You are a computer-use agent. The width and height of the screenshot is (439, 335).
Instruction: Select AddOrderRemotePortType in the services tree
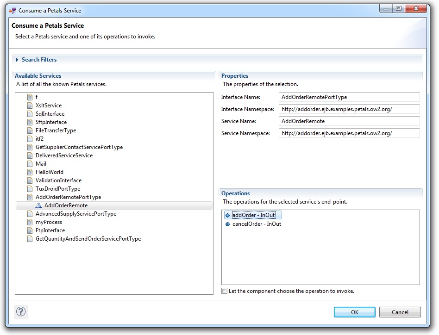pos(68,197)
